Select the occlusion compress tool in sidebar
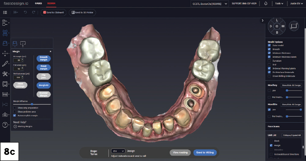 5,115
